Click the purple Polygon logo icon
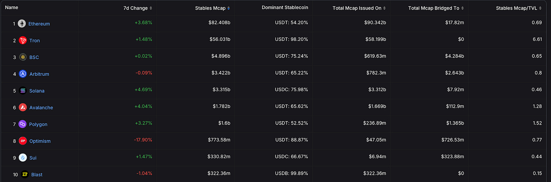551x182 pixels. pyautogui.click(x=23, y=124)
